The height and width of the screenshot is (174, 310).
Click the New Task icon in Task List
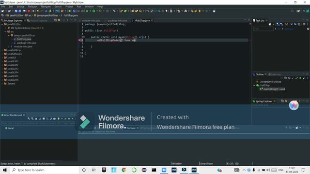click(x=270, y=24)
